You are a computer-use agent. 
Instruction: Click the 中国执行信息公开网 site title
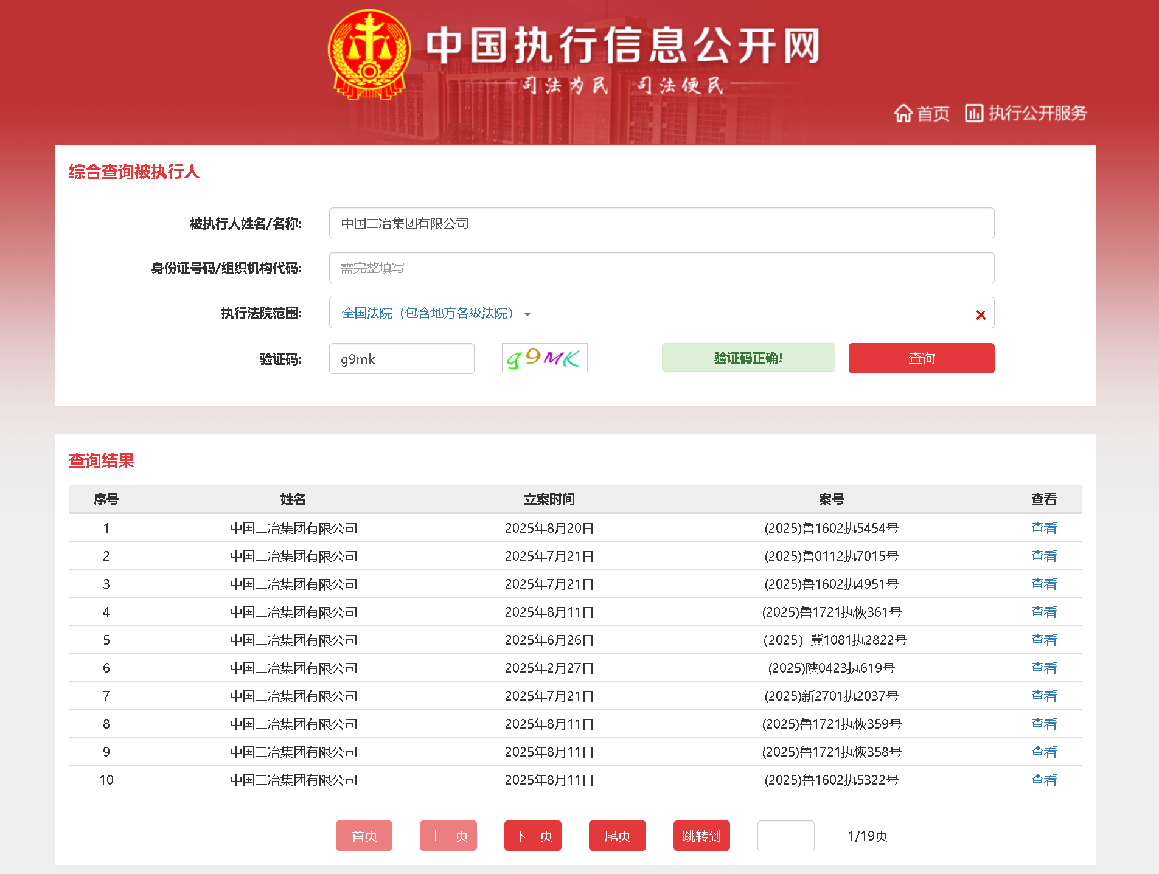(623, 46)
